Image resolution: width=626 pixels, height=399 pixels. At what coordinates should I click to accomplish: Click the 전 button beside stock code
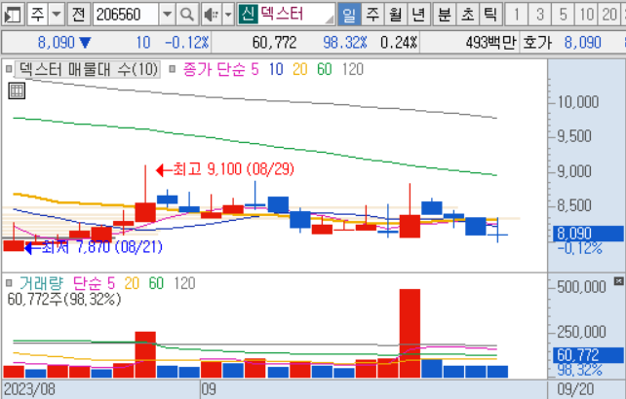coord(79,15)
